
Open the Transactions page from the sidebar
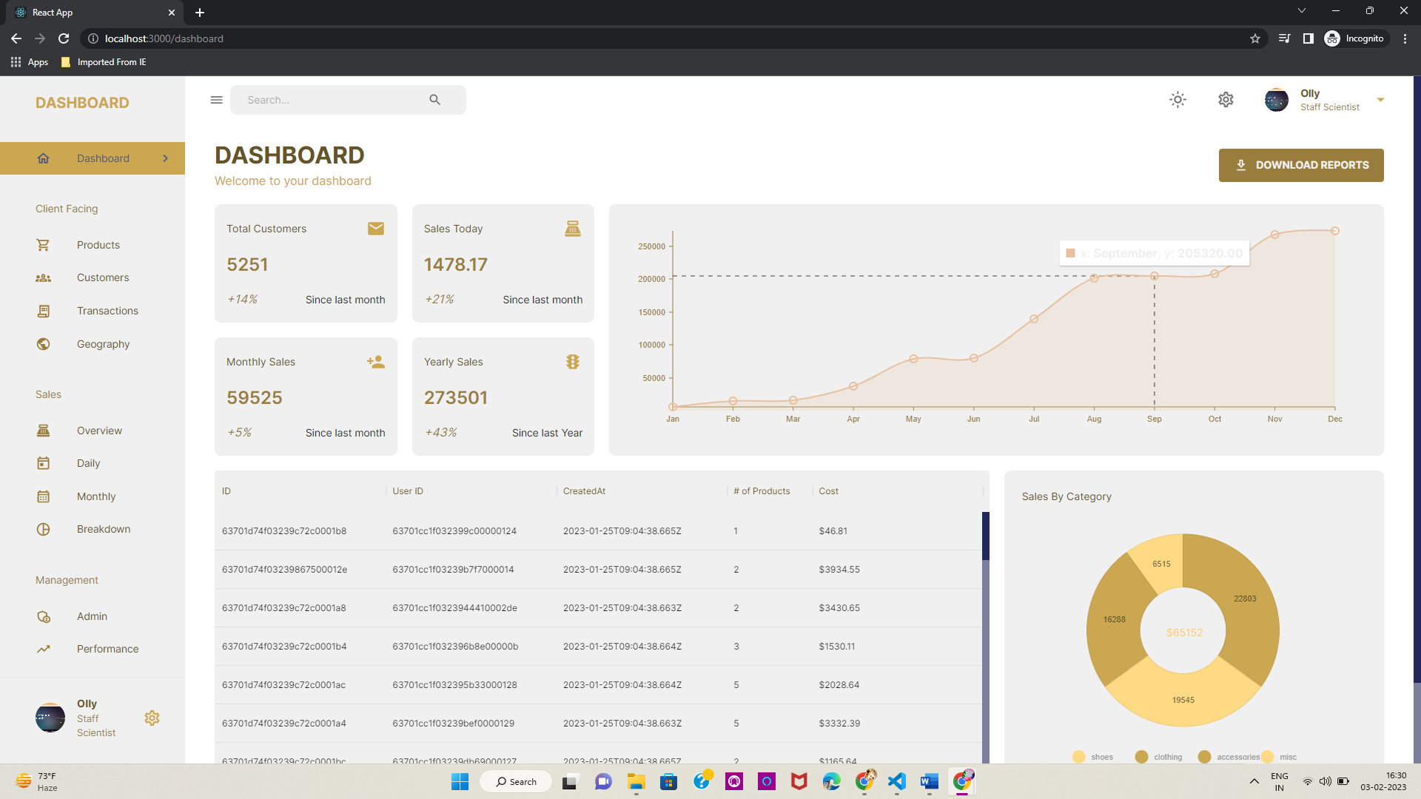pyautogui.click(x=107, y=310)
